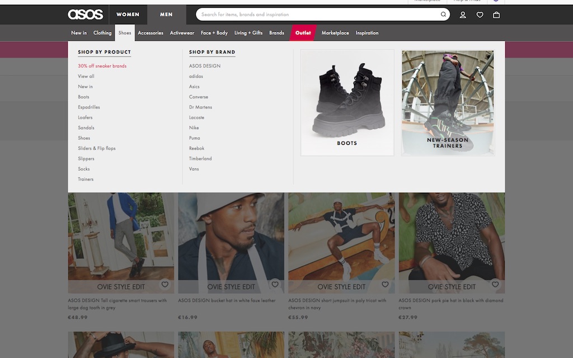Choose the Timberland brand link

click(200, 158)
